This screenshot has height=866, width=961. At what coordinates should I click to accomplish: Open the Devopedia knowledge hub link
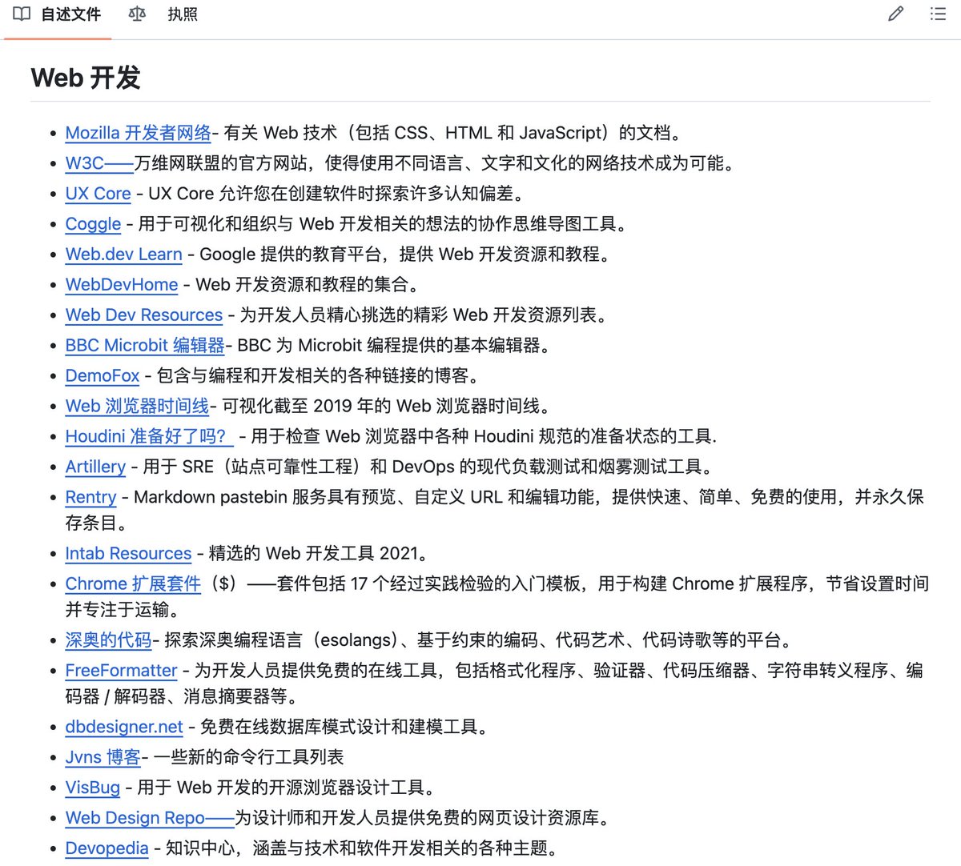[107, 848]
